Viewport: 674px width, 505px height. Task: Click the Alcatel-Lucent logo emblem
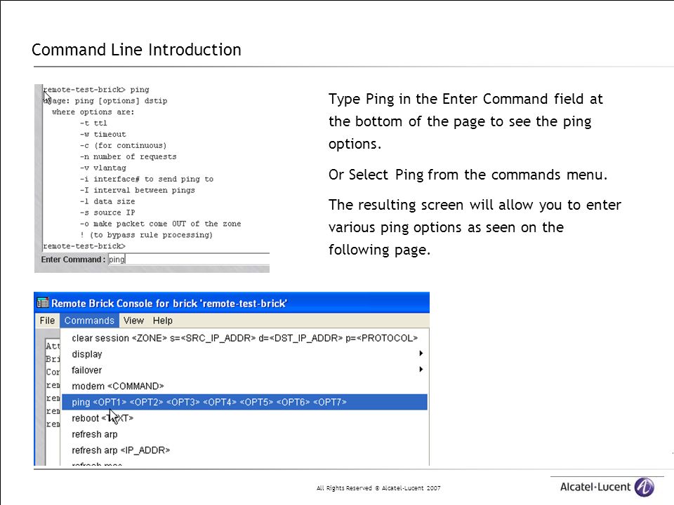[x=645, y=487]
